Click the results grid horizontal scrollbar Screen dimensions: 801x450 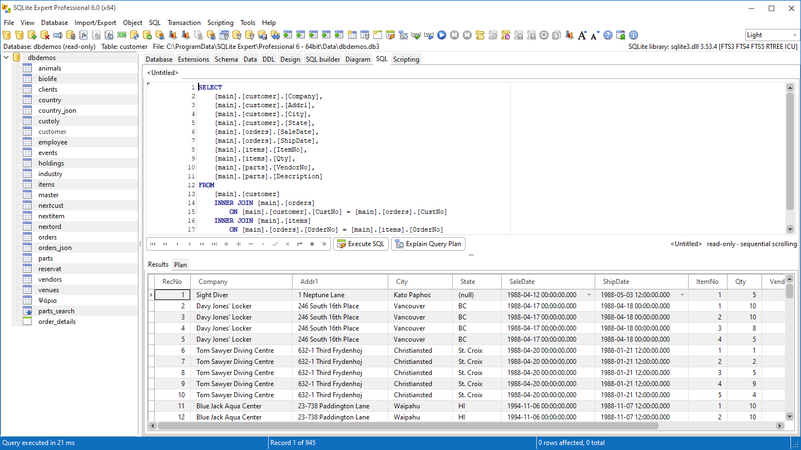tap(467, 426)
